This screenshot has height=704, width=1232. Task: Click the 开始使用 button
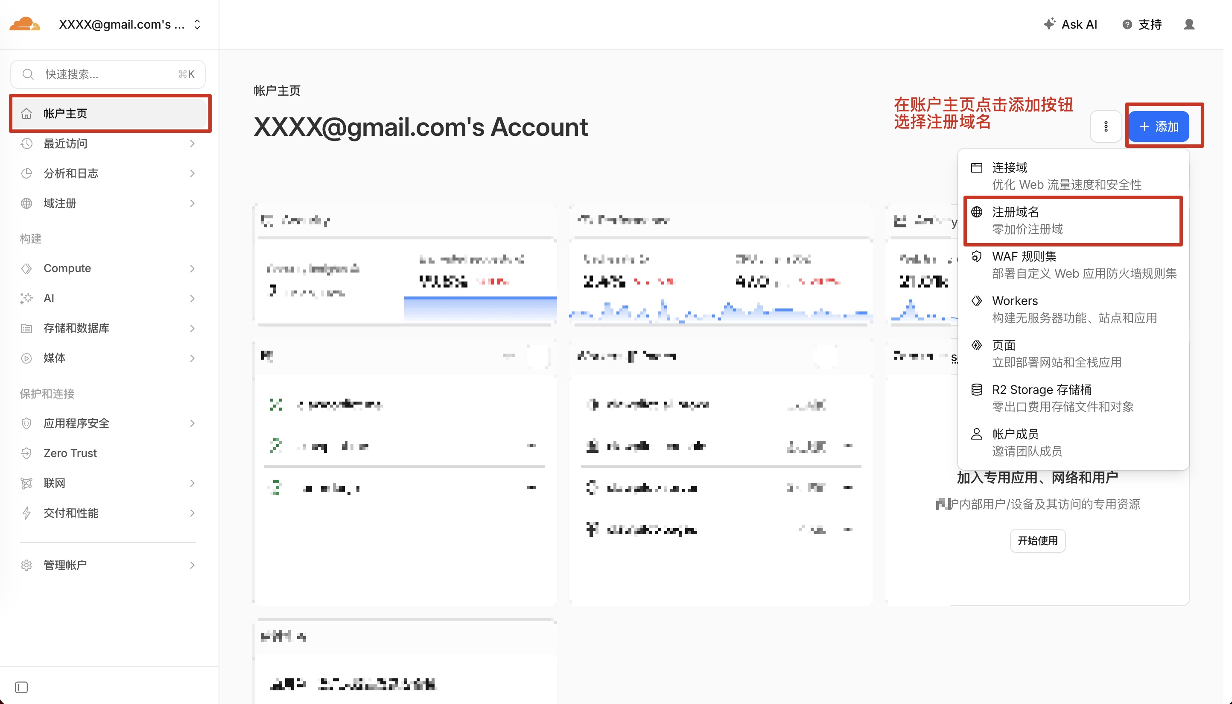(x=1037, y=540)
